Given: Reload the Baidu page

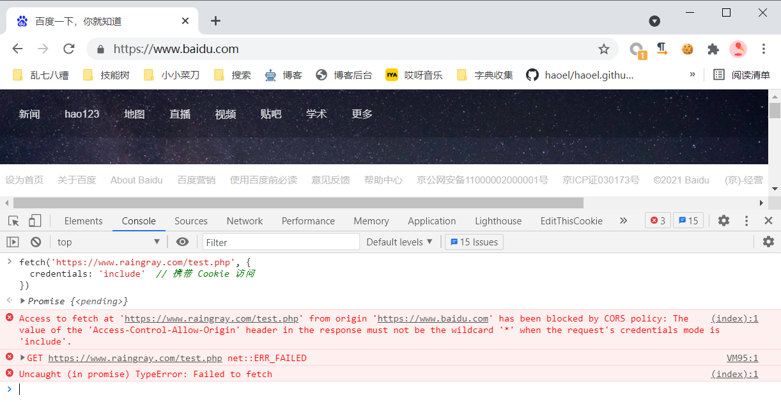Looking at the screenshot, I should 69,49.
